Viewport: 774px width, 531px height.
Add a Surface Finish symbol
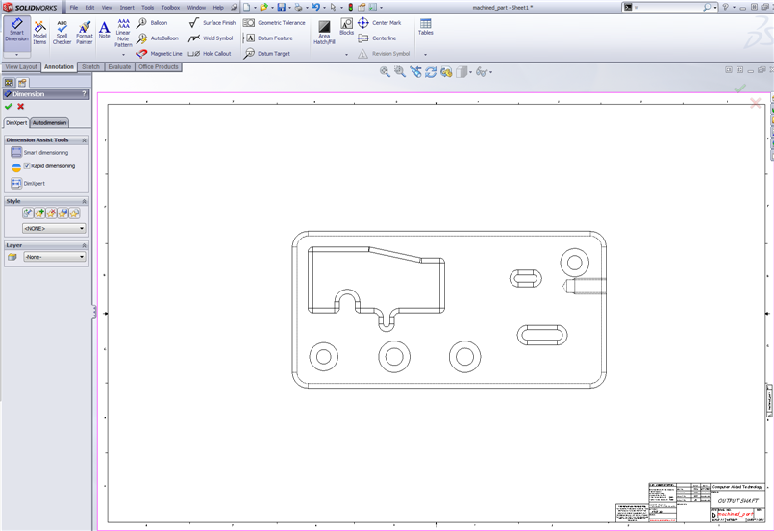[212, 23]
